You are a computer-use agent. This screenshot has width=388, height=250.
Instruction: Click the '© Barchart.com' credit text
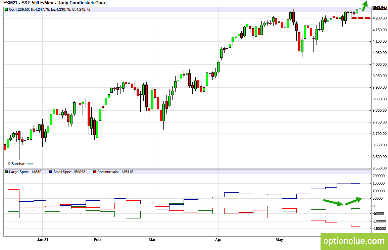tap(20, 164)
